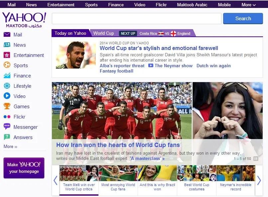
Task: Open Mobile in top navigation bar
Action: click(x=224, y=5)
